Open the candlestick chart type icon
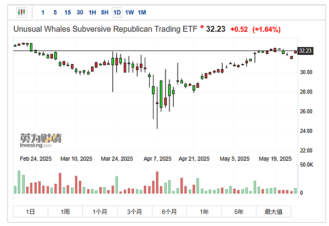329x226 pixels. pyautogui.click(x=22, y=13)
